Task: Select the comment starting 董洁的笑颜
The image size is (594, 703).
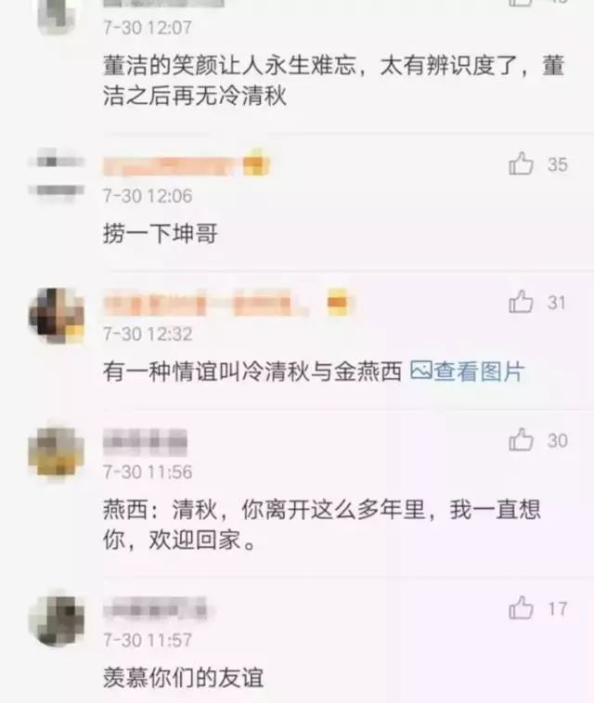Action: [333, 80]
